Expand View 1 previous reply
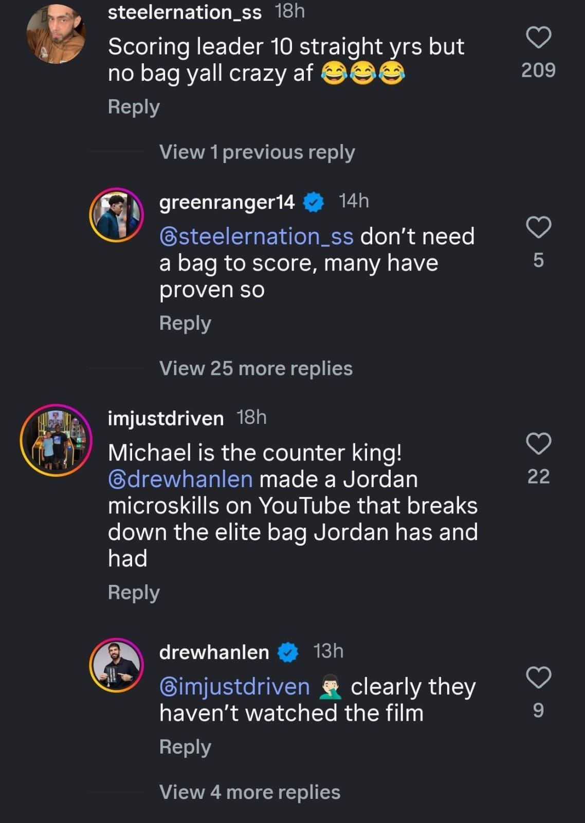 pos(257,152)
